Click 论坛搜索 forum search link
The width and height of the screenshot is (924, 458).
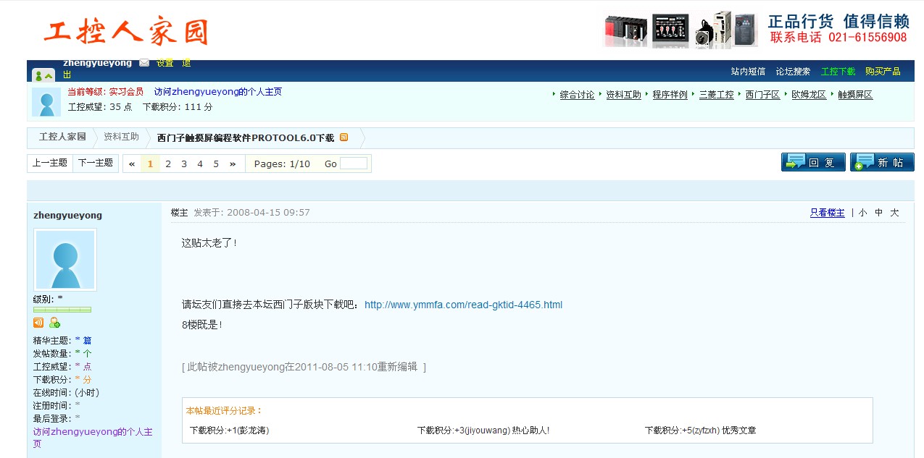pyautogui.click(x=793, y=72)
